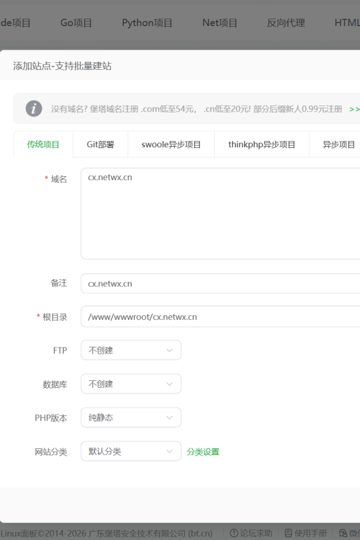
Task: Switch to the 传统项目 tab
Action: click(43, 145)
